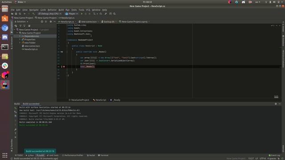Open the Solution view dropdown
Screen dimensions: 285x160
click(22, 22)
